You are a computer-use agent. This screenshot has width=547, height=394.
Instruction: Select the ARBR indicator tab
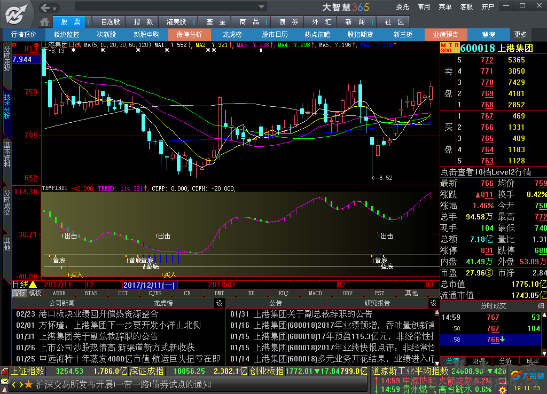(x=59, y=293)
